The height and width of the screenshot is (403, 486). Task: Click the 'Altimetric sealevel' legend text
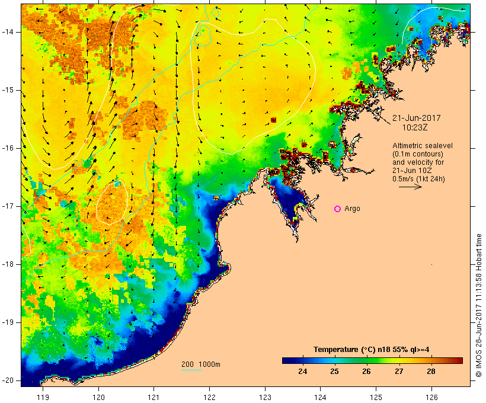coord(423,146)
